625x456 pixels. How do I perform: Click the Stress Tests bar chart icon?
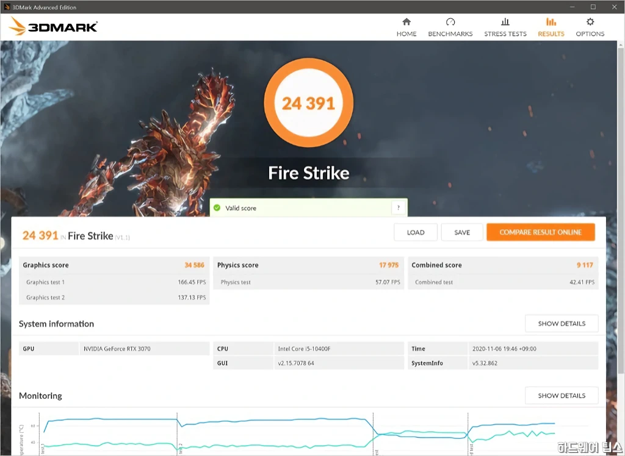(505, 21)
